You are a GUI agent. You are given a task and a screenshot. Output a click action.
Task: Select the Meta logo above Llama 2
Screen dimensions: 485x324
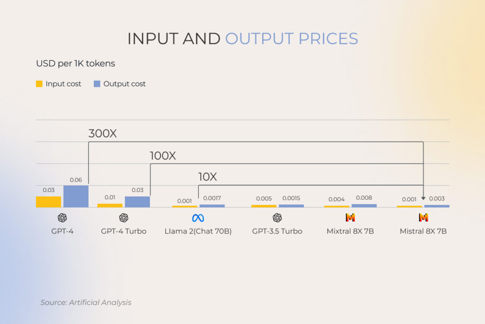(198, 218)
